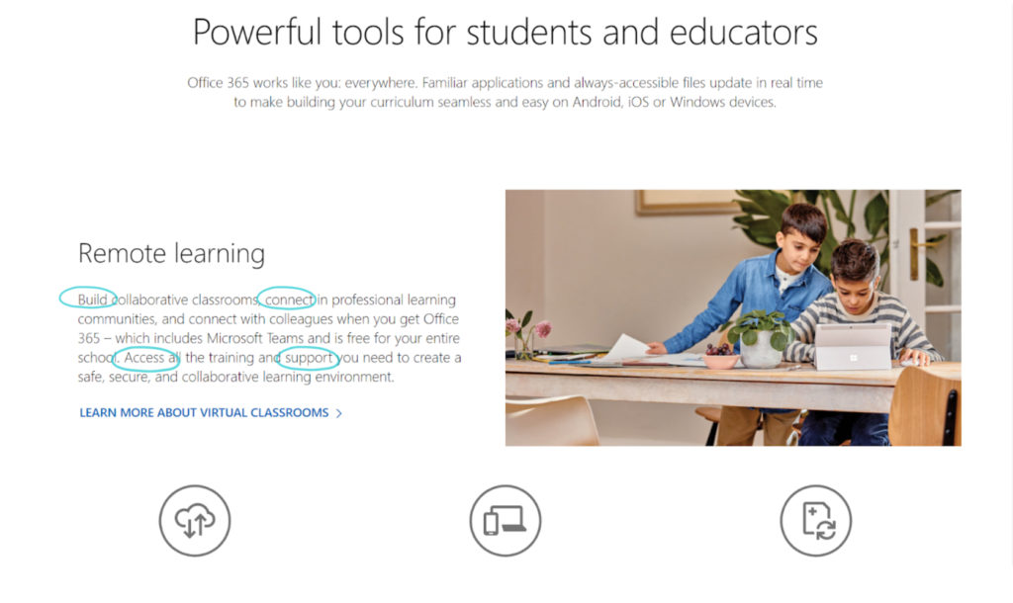Click the cloud upload download icon

[x=195, y=520]
